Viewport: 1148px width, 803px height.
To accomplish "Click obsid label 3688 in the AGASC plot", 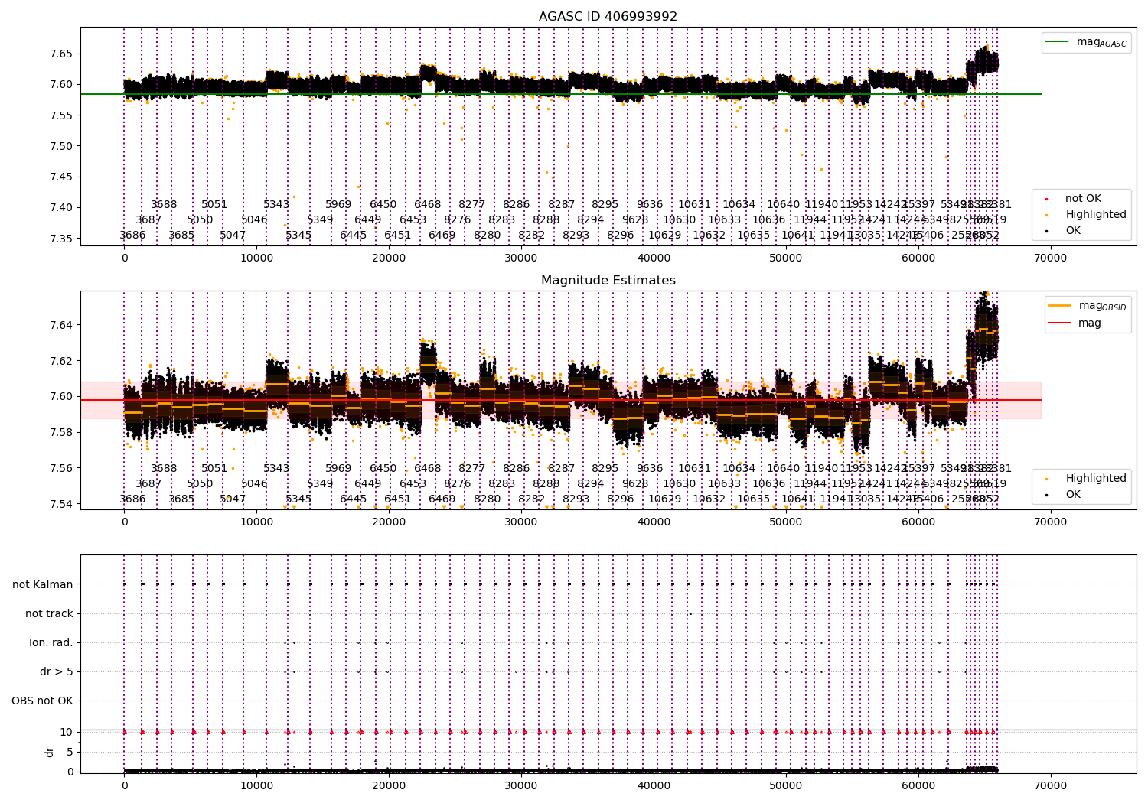I will click(x=164, y=205).
